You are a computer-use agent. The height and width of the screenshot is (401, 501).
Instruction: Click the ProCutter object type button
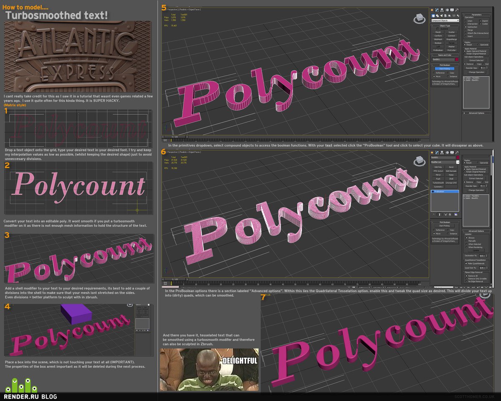452,50
